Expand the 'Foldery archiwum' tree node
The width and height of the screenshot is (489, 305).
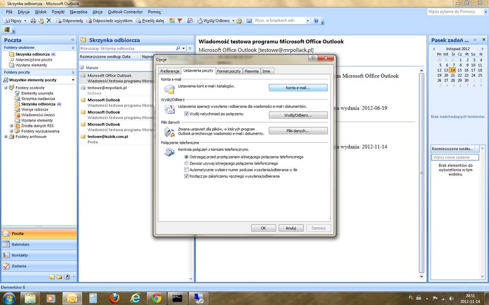6,137
